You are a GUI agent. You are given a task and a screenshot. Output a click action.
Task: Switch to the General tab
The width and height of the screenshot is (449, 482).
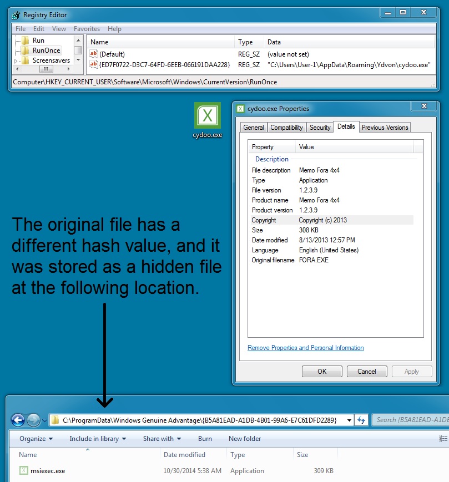tap(254, 128)
